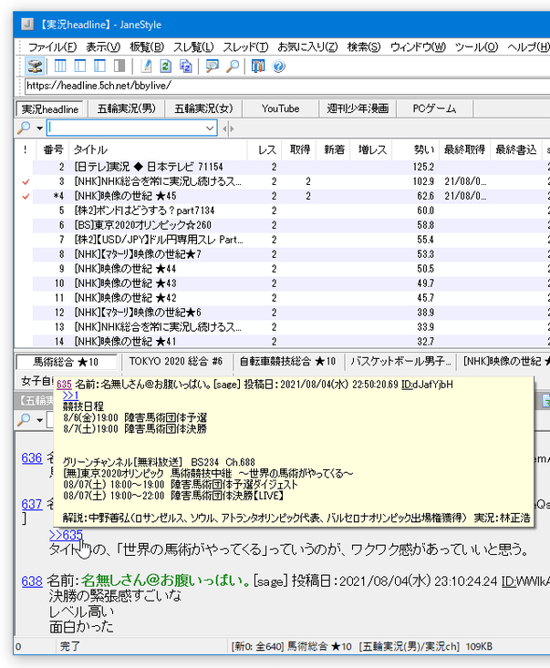
Task: Open the スレ覧(L) menu
Action: click(x=193, y=46)
